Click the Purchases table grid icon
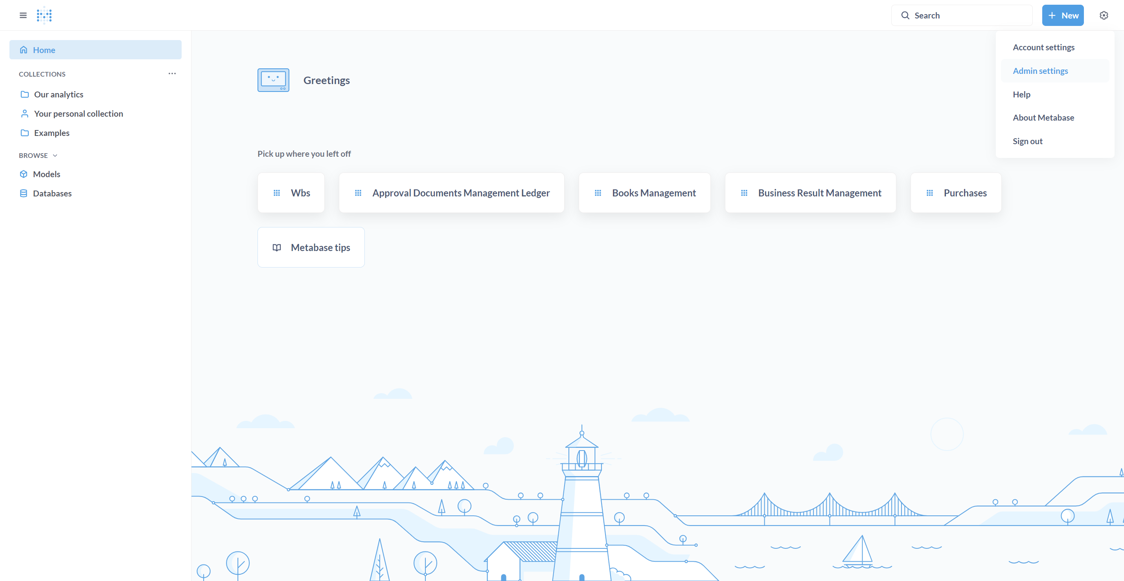This screenshot has width=1124, height=581. coord(929,192)
